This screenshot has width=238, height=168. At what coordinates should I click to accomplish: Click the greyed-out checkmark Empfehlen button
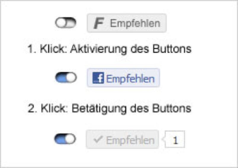(122, 140)
